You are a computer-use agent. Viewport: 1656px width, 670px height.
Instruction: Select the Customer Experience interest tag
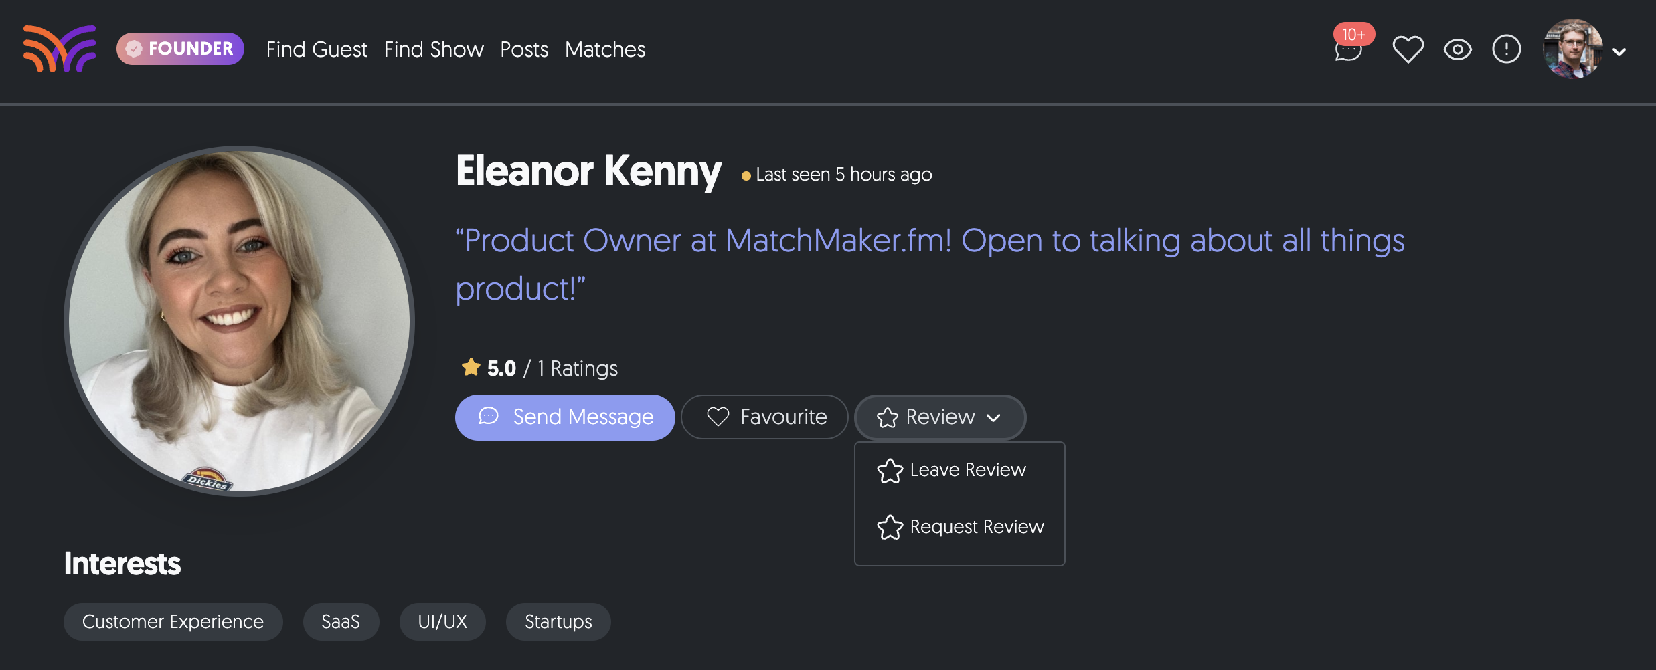point(173,621)
